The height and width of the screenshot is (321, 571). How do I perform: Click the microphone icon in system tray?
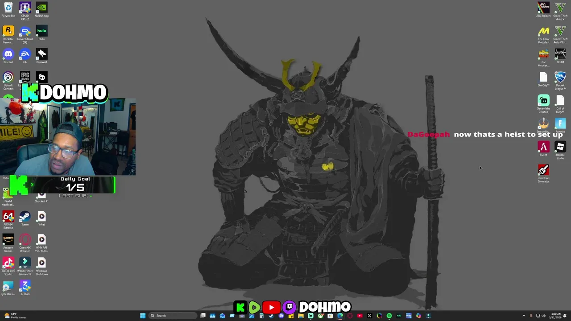(x=532, y=316)
